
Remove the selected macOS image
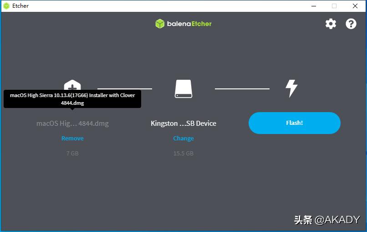click(72, 138)
